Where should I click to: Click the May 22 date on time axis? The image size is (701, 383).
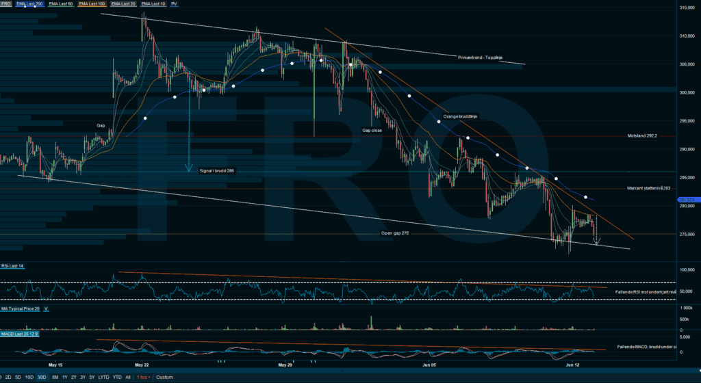click(x=142, y=365)
